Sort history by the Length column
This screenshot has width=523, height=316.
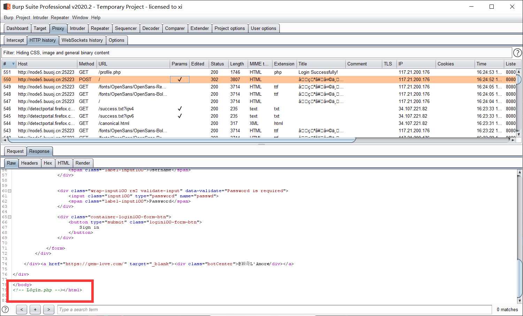[x=238, y=64]
